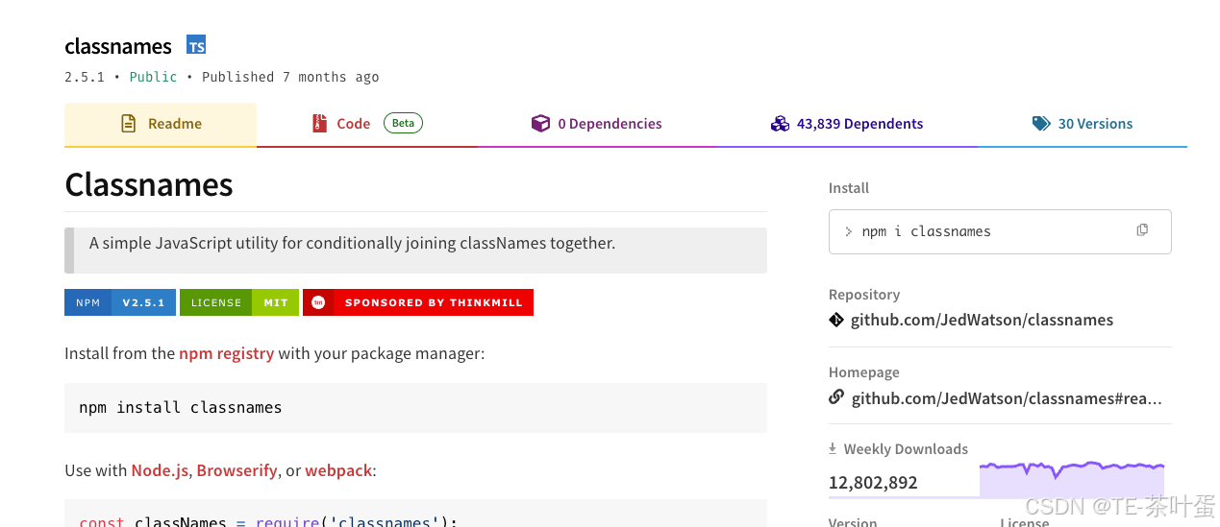
Task: Click the homepage chain link icon
Action: tap(836, 397)
